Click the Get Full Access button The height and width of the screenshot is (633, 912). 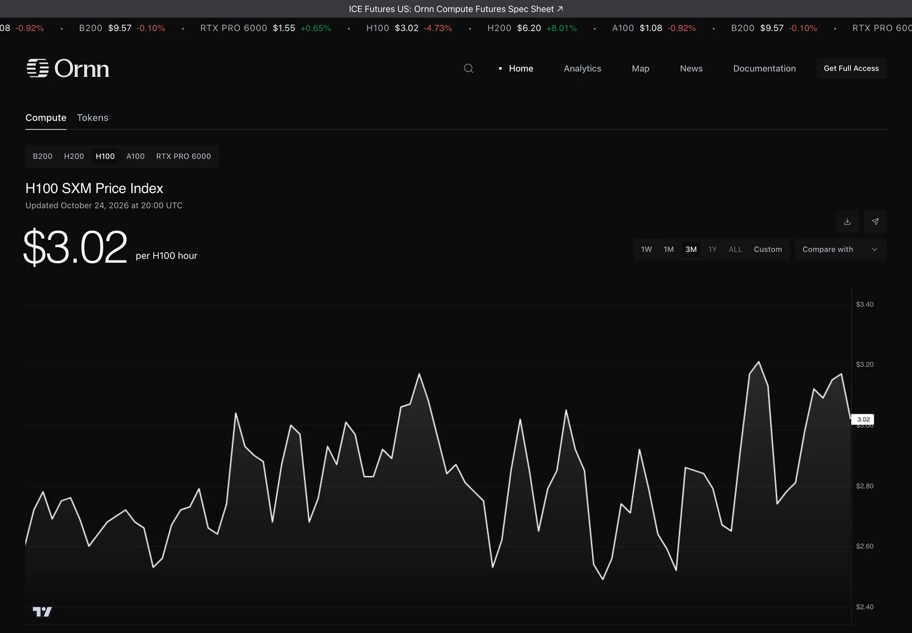[851, 68]
